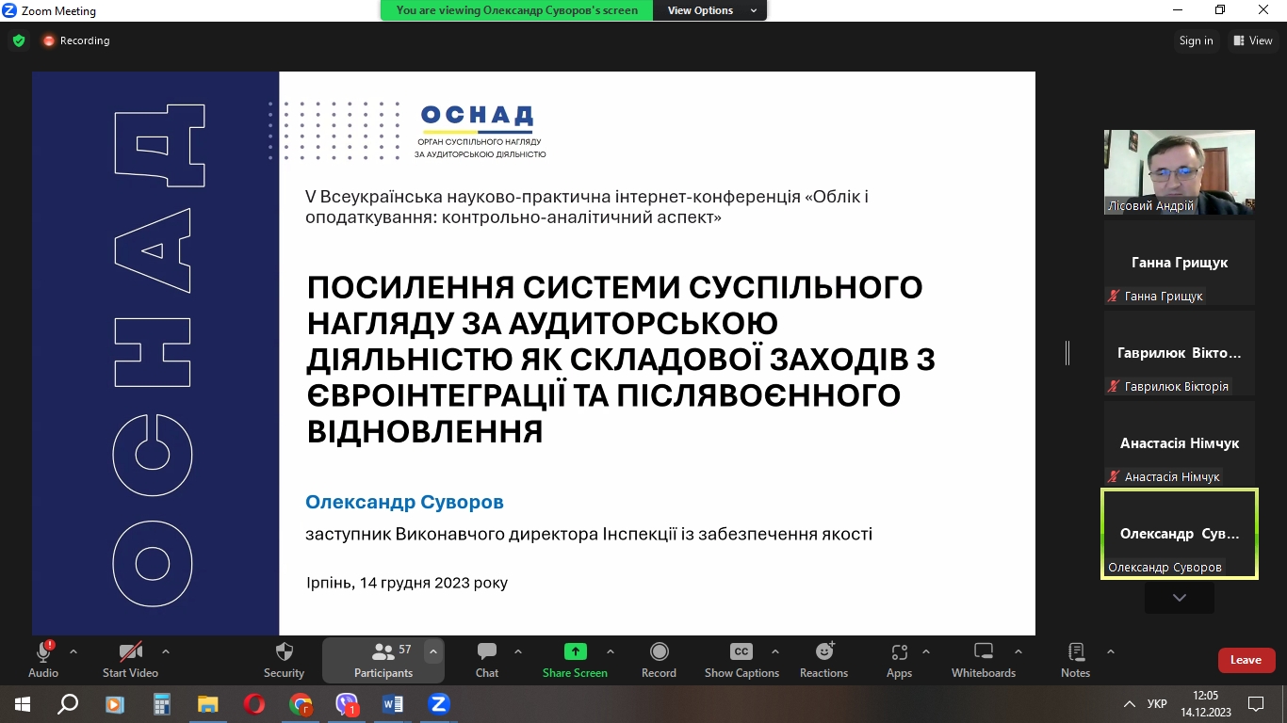Expand audio options chevron next to Audio
Viewport: 1287px width, 723px height.
[73, 651]
